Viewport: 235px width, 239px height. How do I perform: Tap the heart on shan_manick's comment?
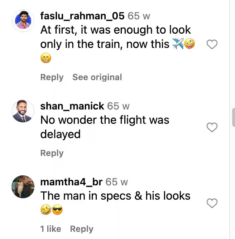[x=212, y=127]
